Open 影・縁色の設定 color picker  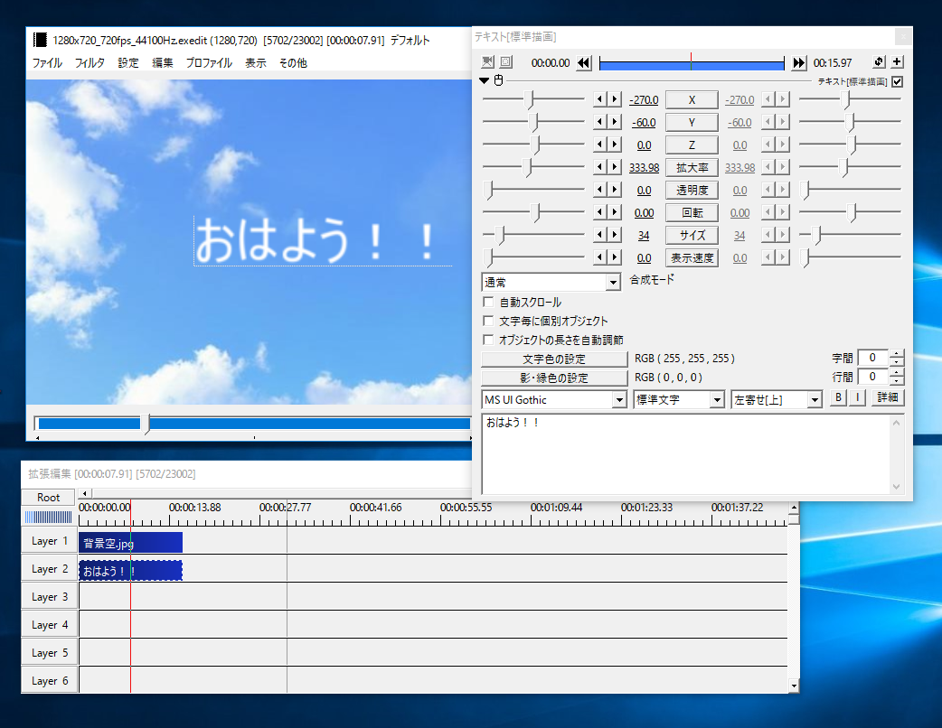point(554,378)
